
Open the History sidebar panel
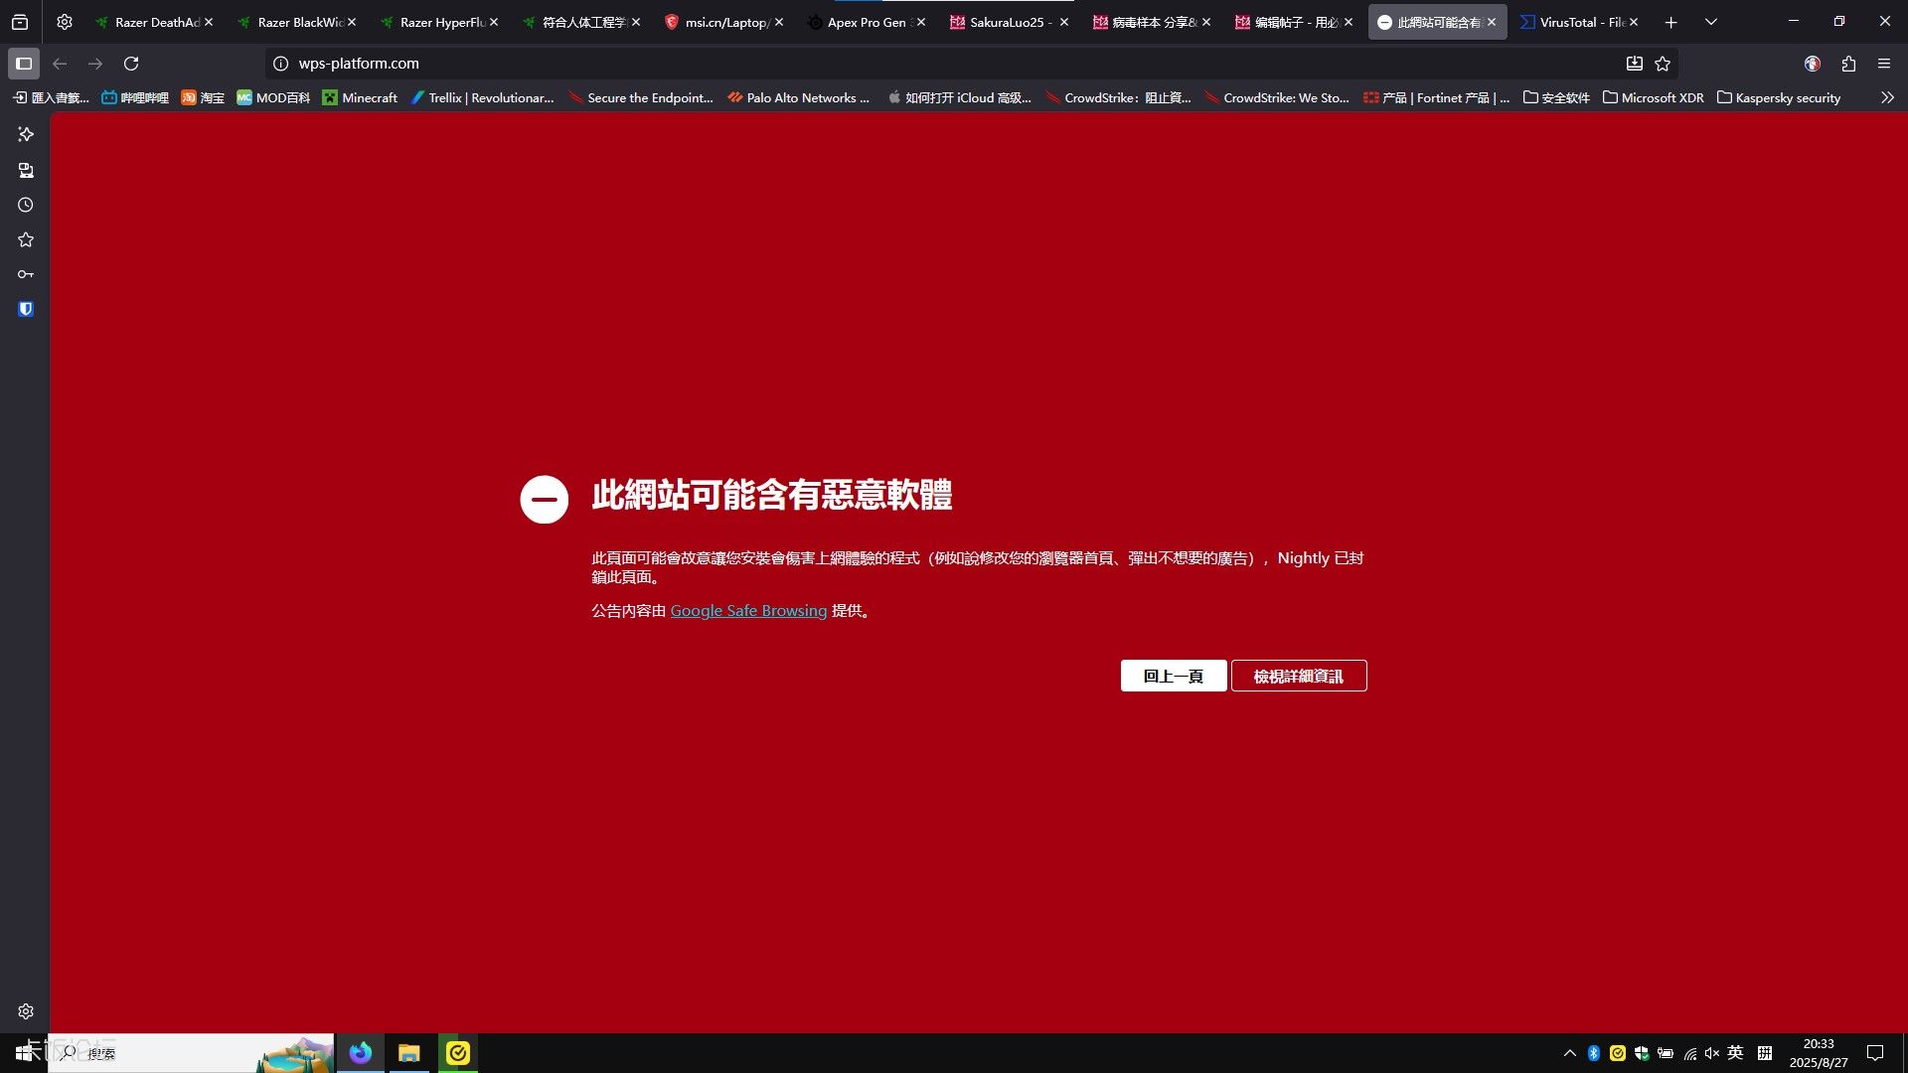[x=26, y=205]
